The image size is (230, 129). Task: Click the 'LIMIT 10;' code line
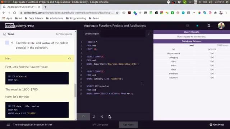click(92, 49)
